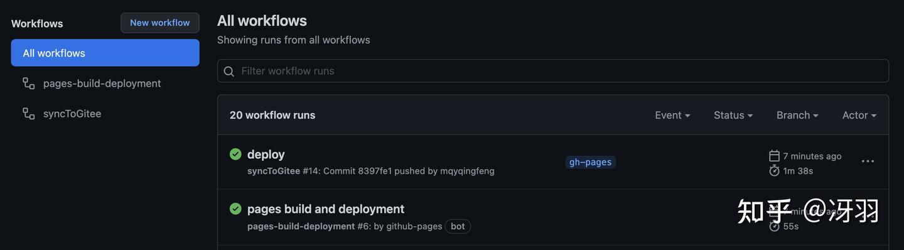Click the 'All workflows' page heading

coord(262,21)
